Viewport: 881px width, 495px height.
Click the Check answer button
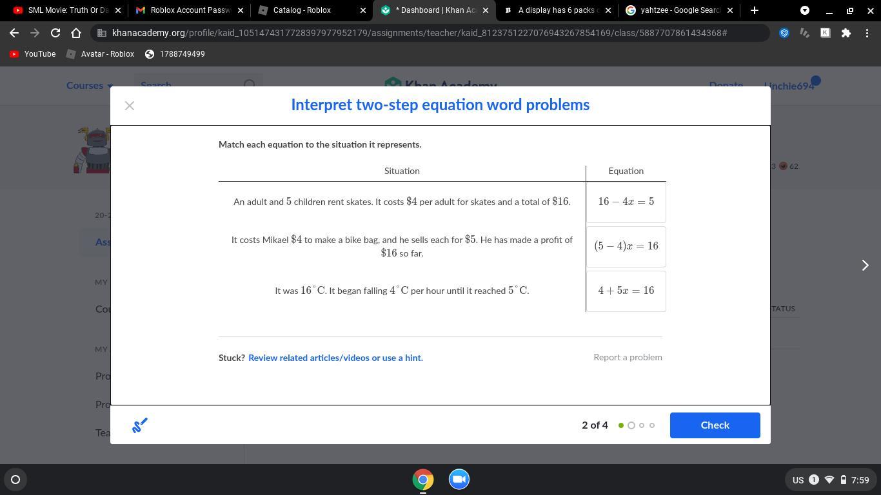715,425
